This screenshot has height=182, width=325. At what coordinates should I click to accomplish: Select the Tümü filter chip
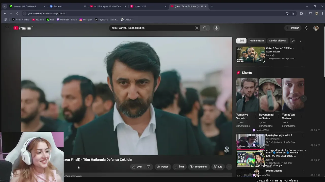[x=241, y=41]
